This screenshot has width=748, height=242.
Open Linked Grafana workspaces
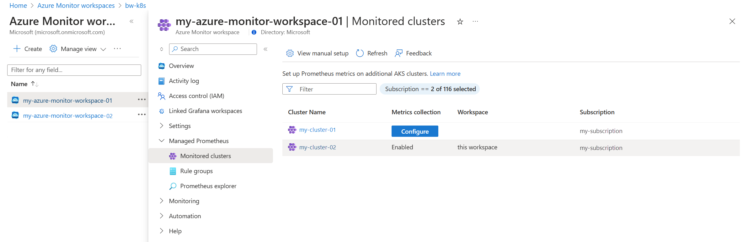tap(205, 111)
